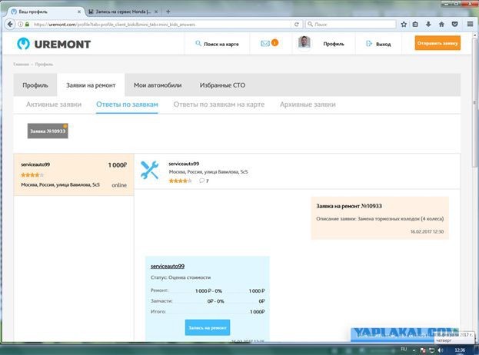This screenshot has width=479, height=355.
Task: Close the 'Запись на сервис Honda' tab
Action: 156,12
